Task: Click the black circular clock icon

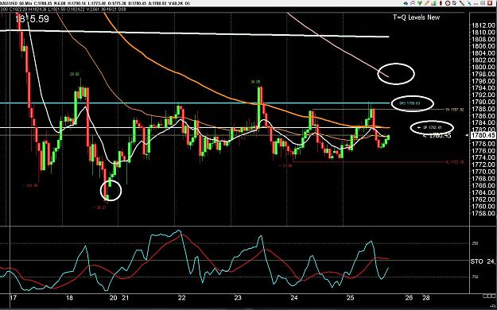Action: [448, 3]
